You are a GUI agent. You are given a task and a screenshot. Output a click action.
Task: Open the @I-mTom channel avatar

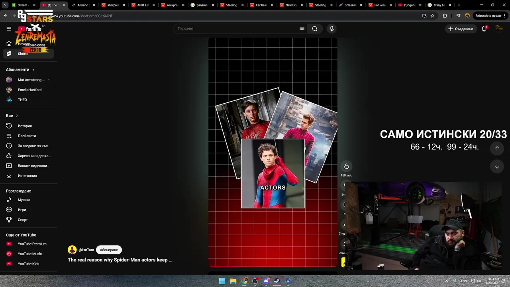72,250
